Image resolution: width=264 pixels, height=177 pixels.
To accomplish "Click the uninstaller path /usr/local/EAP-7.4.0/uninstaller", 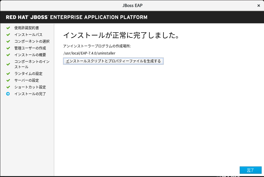I will pos(89,53).
